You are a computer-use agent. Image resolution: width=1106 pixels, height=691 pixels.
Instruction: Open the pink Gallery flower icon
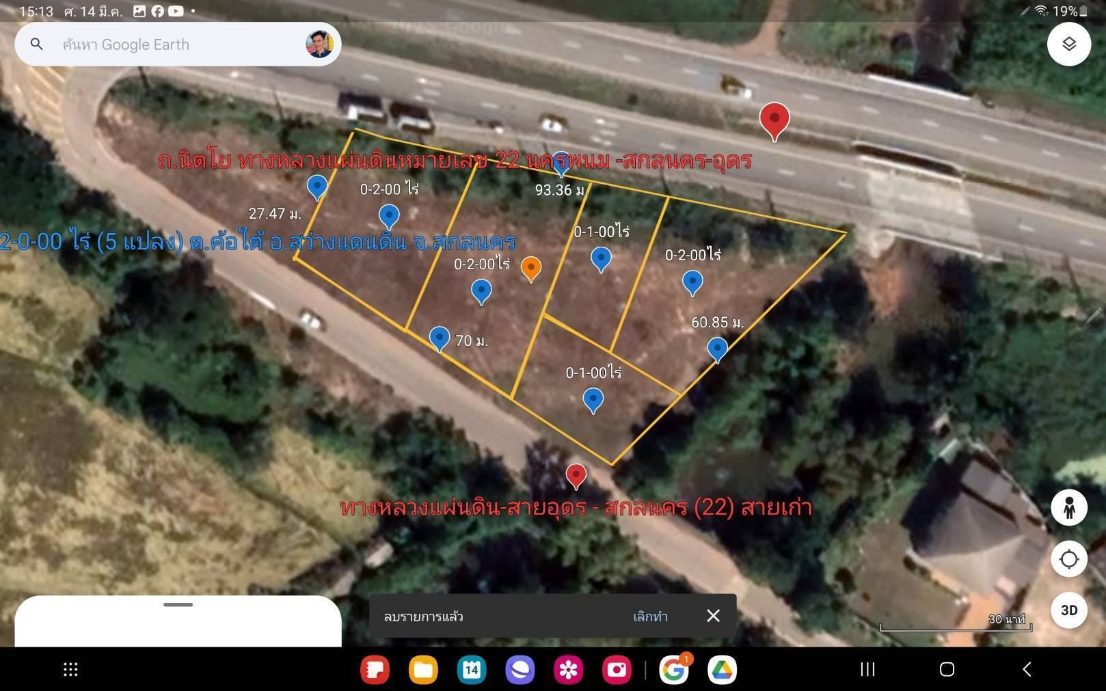coord(569,670)
